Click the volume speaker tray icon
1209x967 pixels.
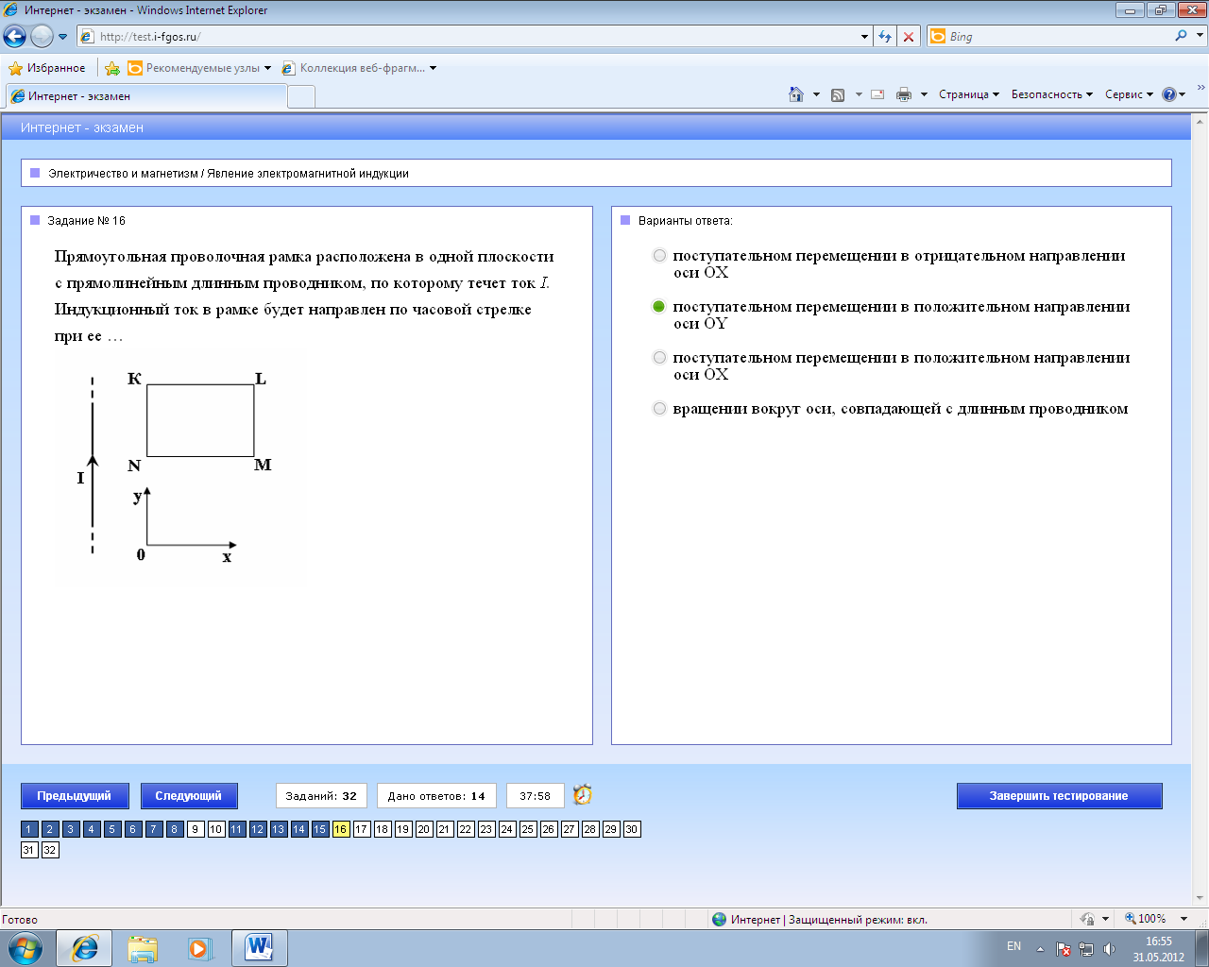[1109, 948]
